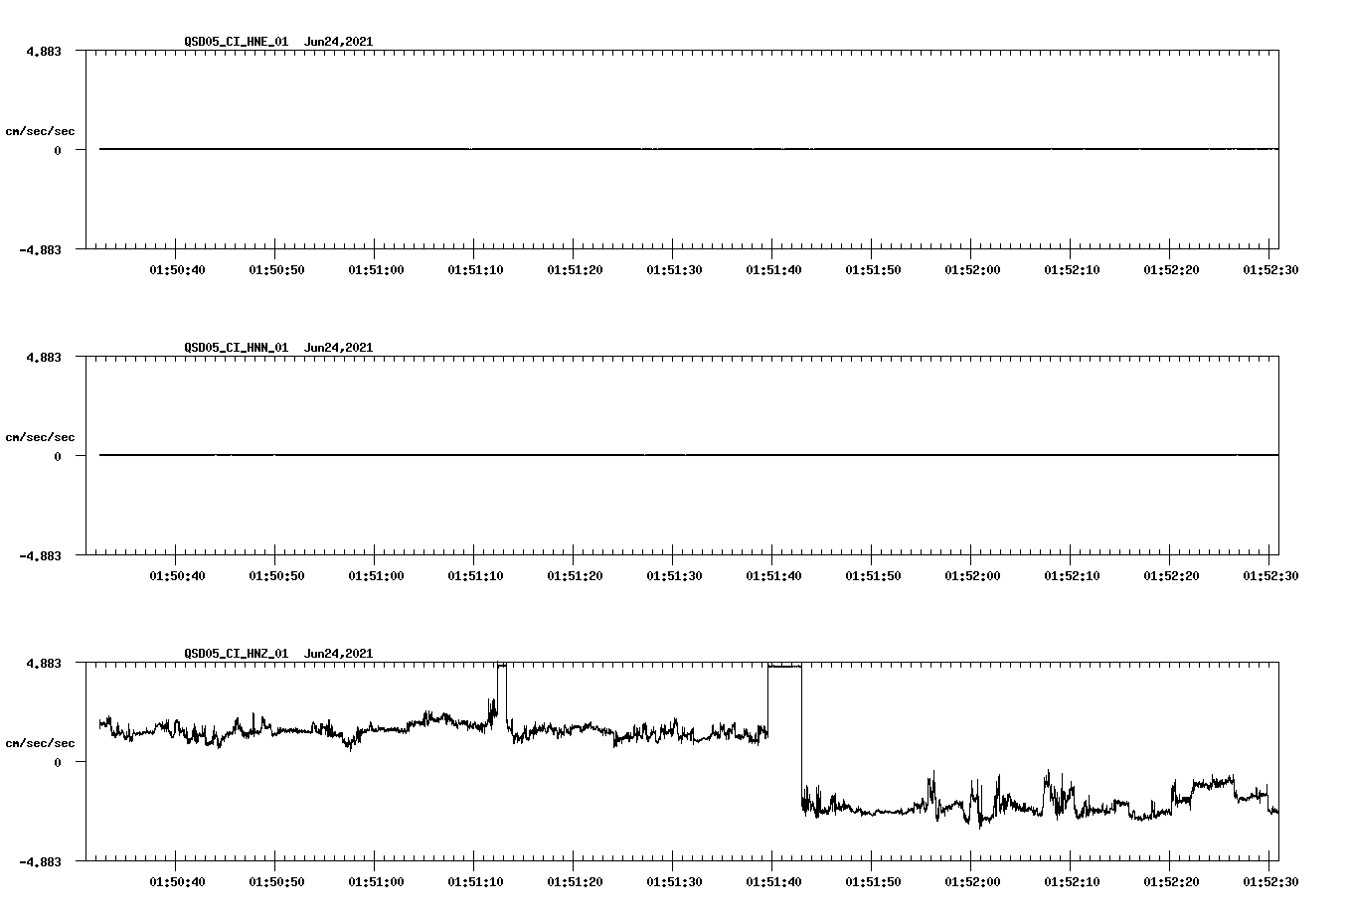Click the 01:50:50 time label under the HNZ plot
Screen dimensions: 1350x918
tap(276, 881)
